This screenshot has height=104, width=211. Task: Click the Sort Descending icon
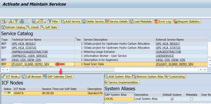[16, 22]
